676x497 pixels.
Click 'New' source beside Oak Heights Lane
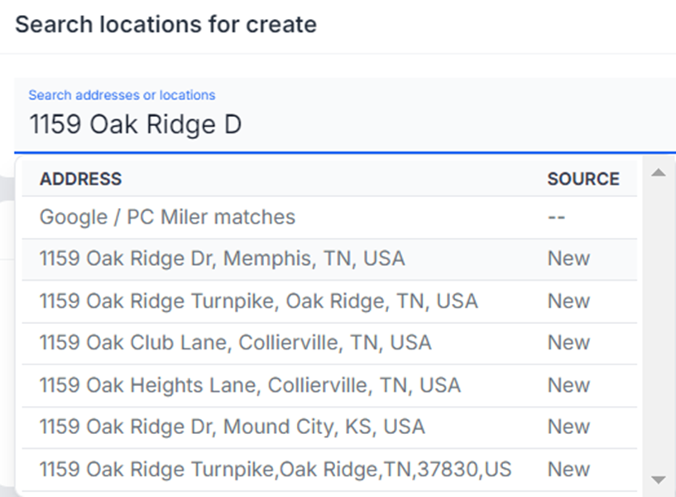(568, 385)
